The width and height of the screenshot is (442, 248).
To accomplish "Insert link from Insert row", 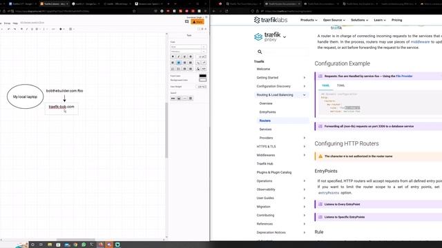I will (173, 98).
